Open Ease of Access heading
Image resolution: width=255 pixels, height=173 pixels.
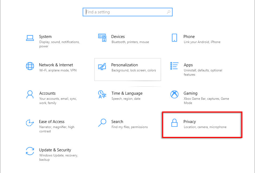52,122
